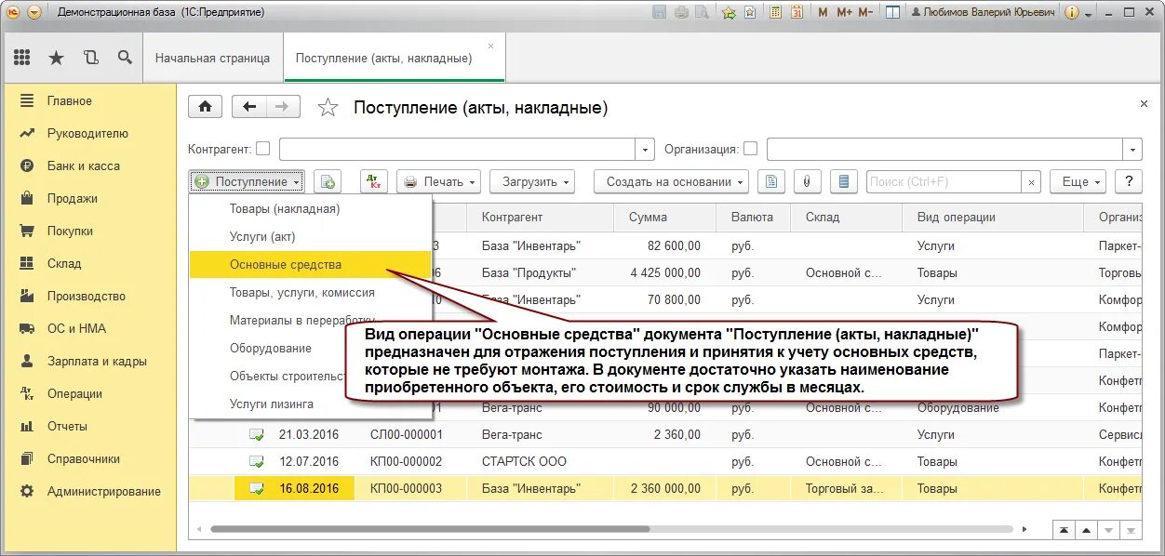Image resolution: width=1165 pixels, height=556 pixels.
Task: Expand the Загрузить dropdown button
Action: tap(532, 182)
